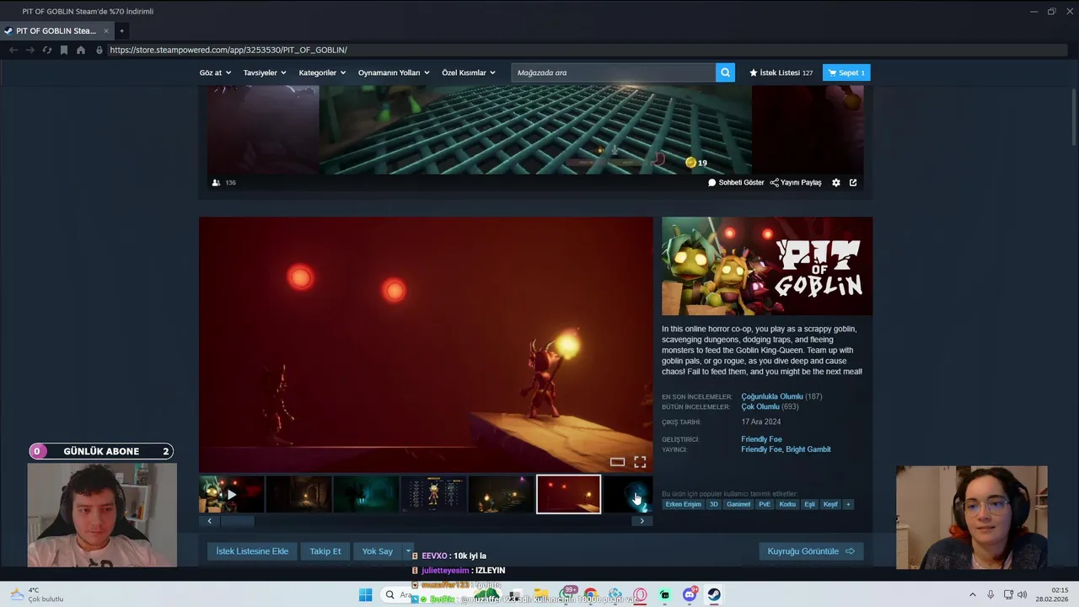
Task: Show hidden system tray icons
Action: coord(972,595)
